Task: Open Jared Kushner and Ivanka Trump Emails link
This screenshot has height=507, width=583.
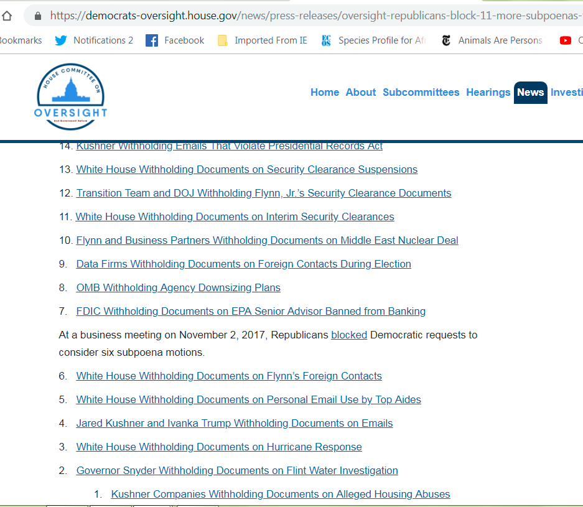Action: pyautogui.click(x=234, y=424)
